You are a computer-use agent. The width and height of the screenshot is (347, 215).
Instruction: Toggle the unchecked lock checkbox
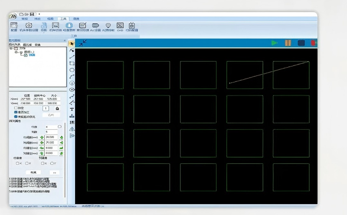[x=16, y=108]
